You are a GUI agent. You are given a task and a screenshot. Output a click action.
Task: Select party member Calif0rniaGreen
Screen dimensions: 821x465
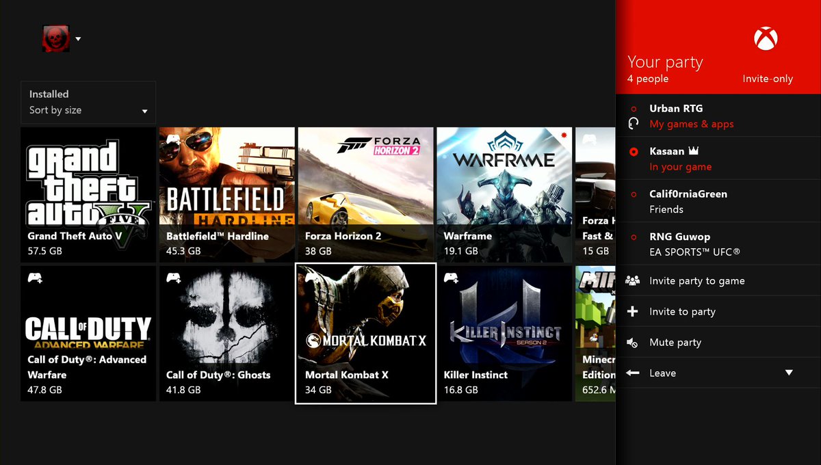[718, 201]
